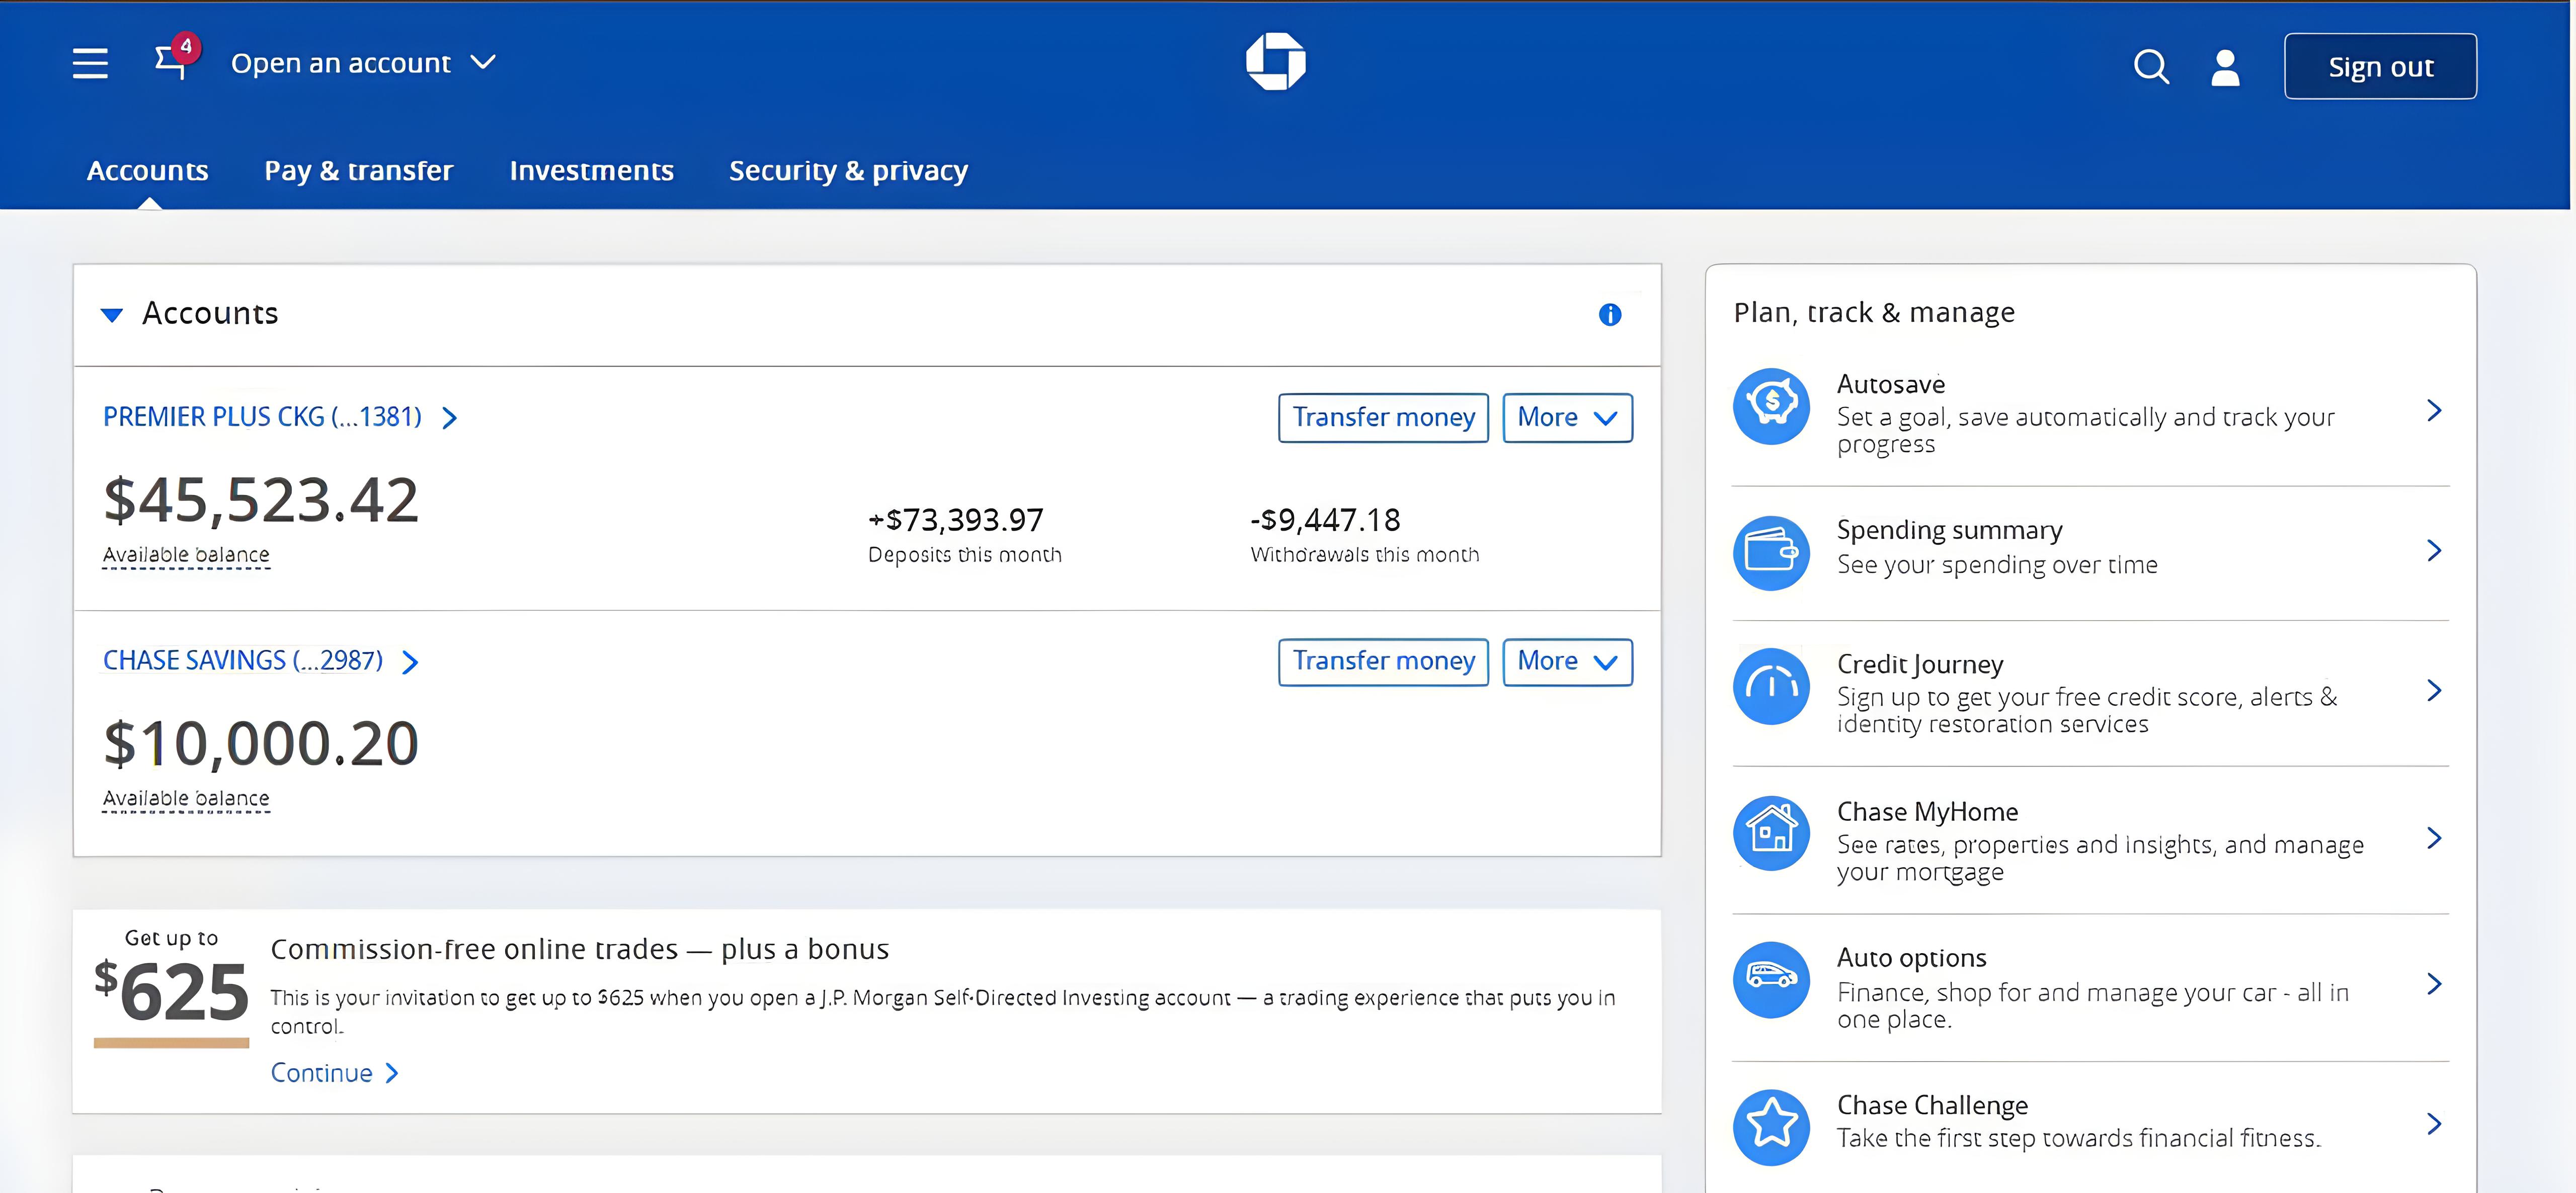Image resolution: width=2576 pixels, height=1193 pixels.
Task: Open the search magnifier
Action: click(x=2151, y=67)
